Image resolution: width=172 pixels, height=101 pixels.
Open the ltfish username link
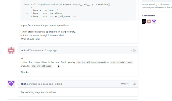point(23,84)
